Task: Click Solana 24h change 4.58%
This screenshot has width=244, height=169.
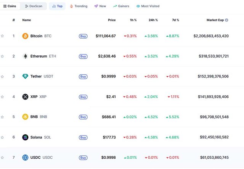Action: point(151,137)
